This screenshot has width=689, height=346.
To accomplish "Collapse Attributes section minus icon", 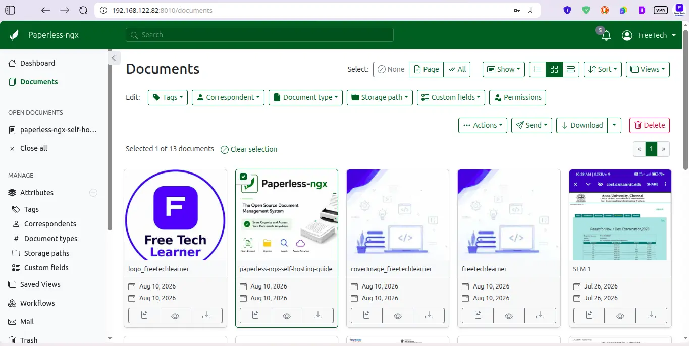I will [x=93, y=192].
